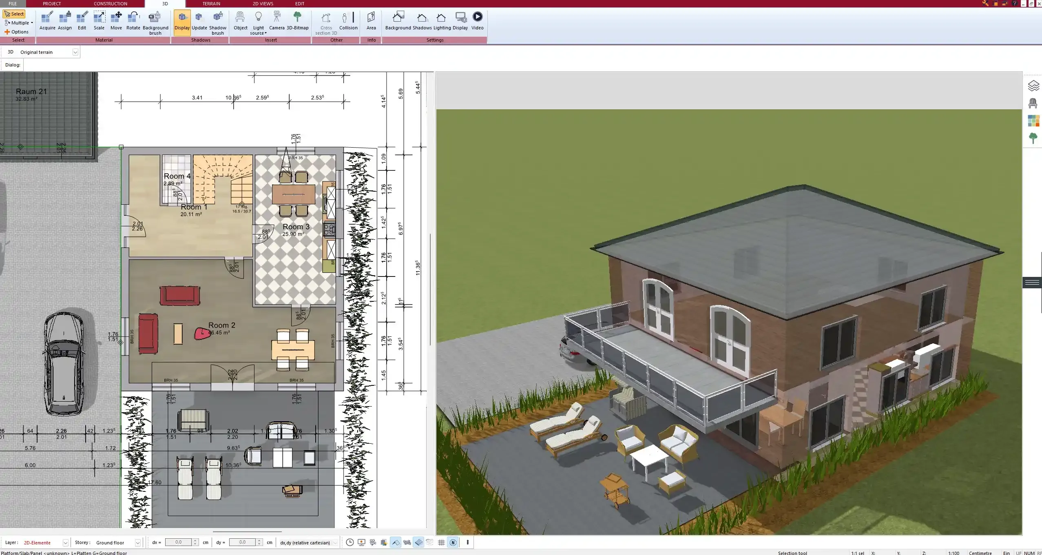Open the Storey selector showing Ground floor
The width and height of the screenshot is (1042, 555).
pos(137,542)
